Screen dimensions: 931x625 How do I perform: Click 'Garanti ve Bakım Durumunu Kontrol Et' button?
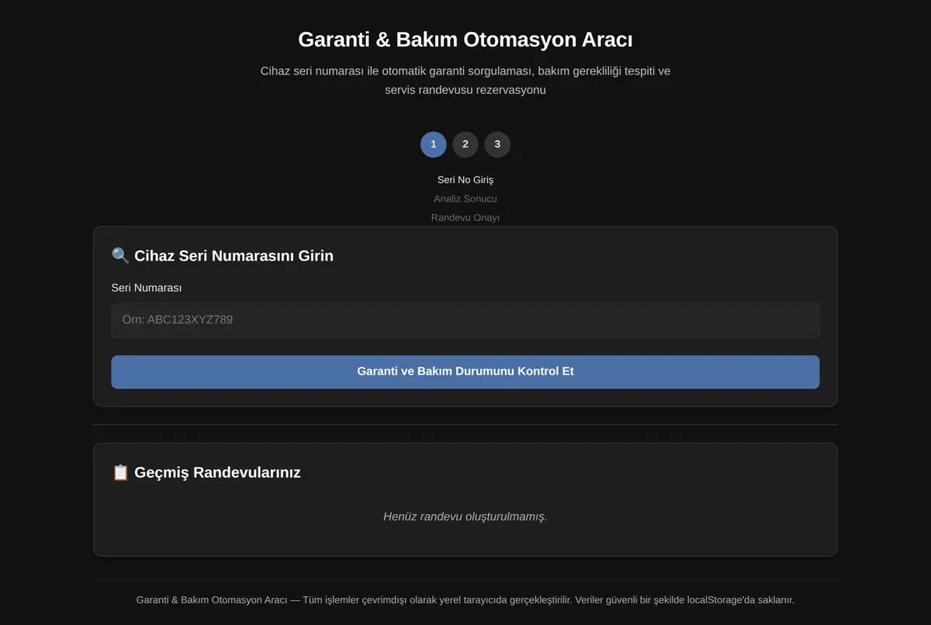[x=465, y=371]
